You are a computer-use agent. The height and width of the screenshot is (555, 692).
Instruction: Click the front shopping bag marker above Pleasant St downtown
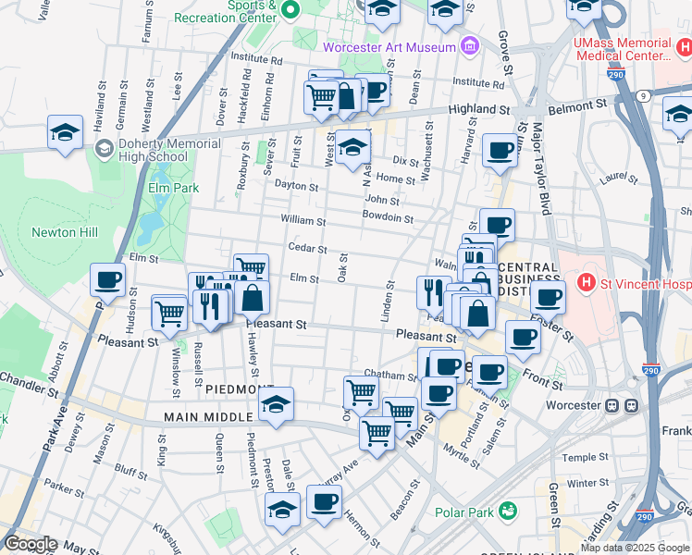pyautogui.click(x=477, y=314)
